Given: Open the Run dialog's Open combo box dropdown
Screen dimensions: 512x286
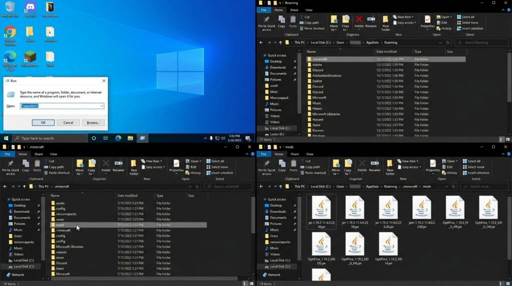Looking at the screenshot, I should (x=101, y=106).
